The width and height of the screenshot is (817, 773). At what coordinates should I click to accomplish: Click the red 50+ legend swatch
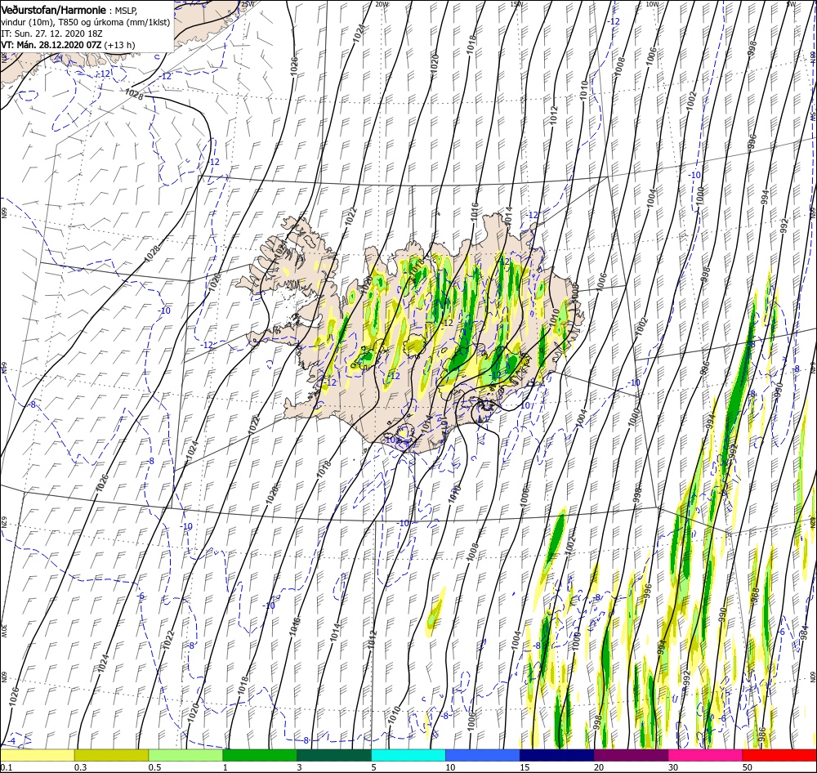pos(779,755)
